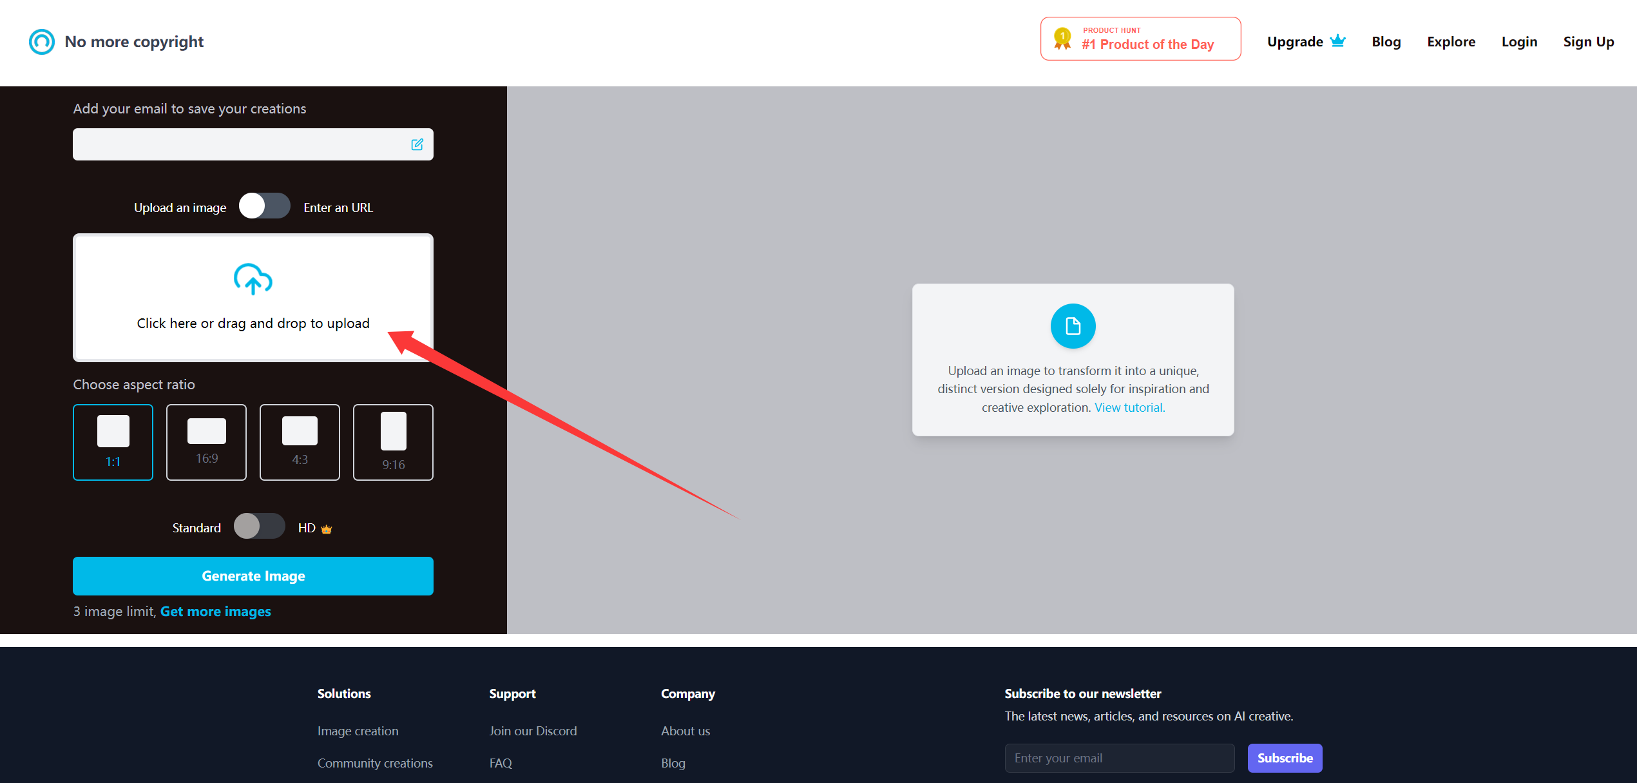
Task: Click the Product Hunt medal badge icon
Action: tap(1062, 39)
